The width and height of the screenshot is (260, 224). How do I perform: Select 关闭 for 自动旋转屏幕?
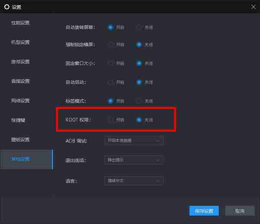pyautogui.click(x=139, y=27)
